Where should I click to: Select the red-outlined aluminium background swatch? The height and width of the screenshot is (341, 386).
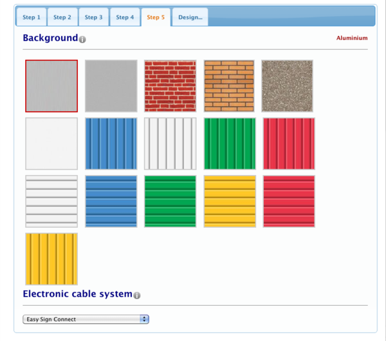(51, 86)
